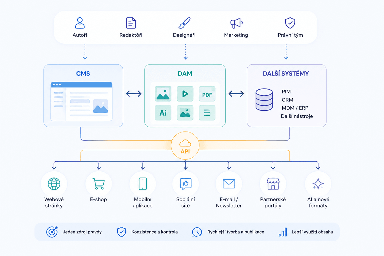
Task: Click the image placeholder inside CMS mockup
Action: 100,106
